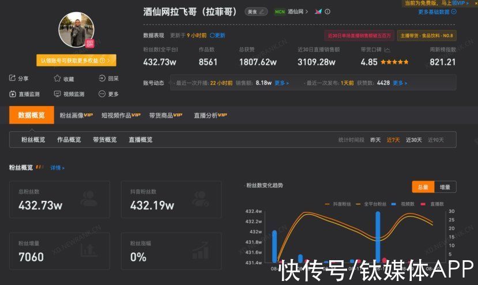Toggle the 抖音粉丝 legend series
Viewport: 478px width, 285px height.
[x=338, y=204]
